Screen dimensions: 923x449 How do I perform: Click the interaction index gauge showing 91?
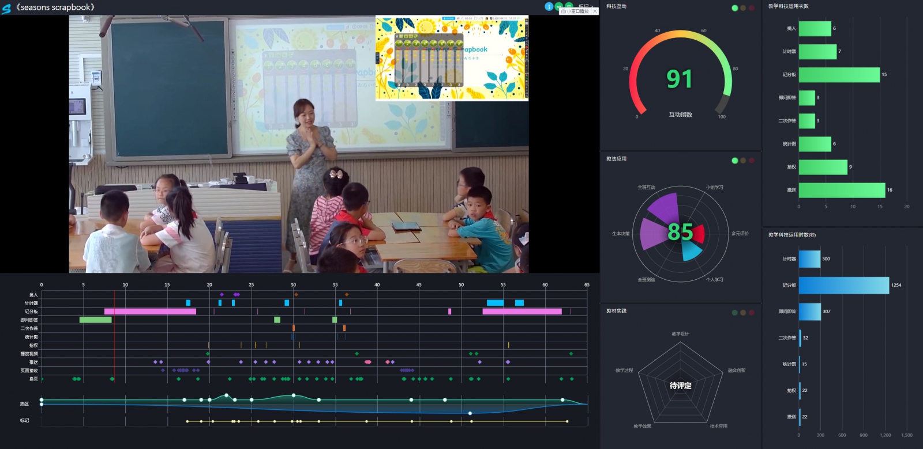pos(680,79)
